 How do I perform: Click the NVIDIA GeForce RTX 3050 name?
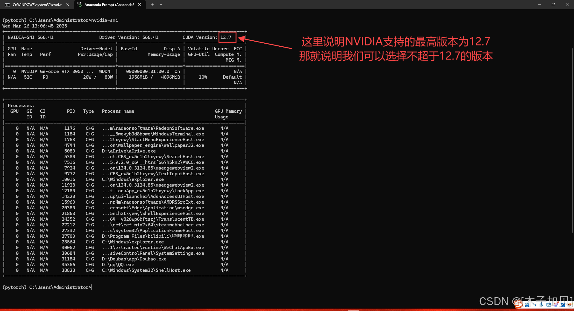click(x=57, y=71)
